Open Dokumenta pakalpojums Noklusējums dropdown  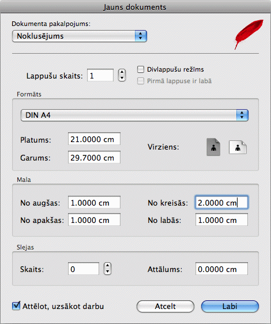point(80,36)
